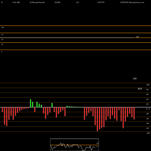Image resolution: width=151 pixels, height=151 pixels.
Task: Click the right axis label "40"
Action: (147, 99)
